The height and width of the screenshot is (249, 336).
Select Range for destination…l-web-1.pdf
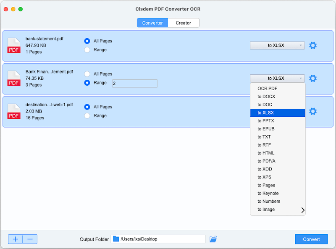[x=87, y=116]
